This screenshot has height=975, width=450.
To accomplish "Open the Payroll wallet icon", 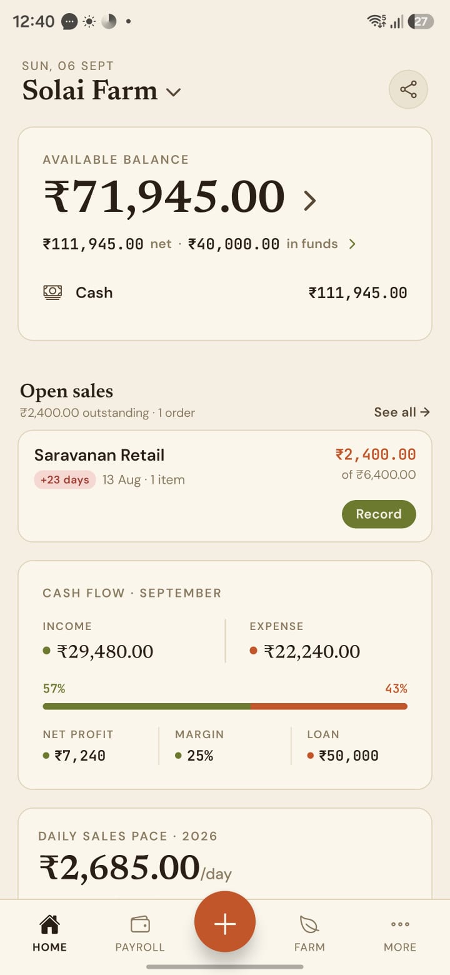I will 140,924.
